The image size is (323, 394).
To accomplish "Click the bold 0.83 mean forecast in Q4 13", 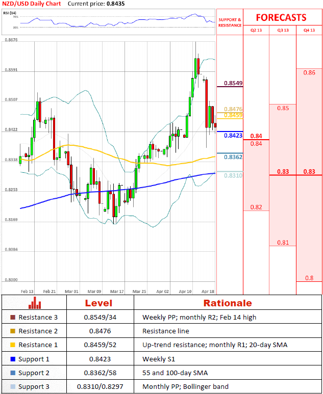I will tap(309, 172).
